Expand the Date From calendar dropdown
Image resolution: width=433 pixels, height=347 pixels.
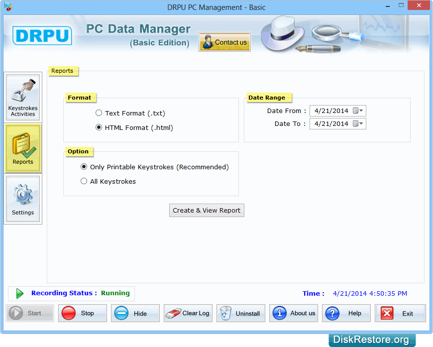(x=358, y=111)
